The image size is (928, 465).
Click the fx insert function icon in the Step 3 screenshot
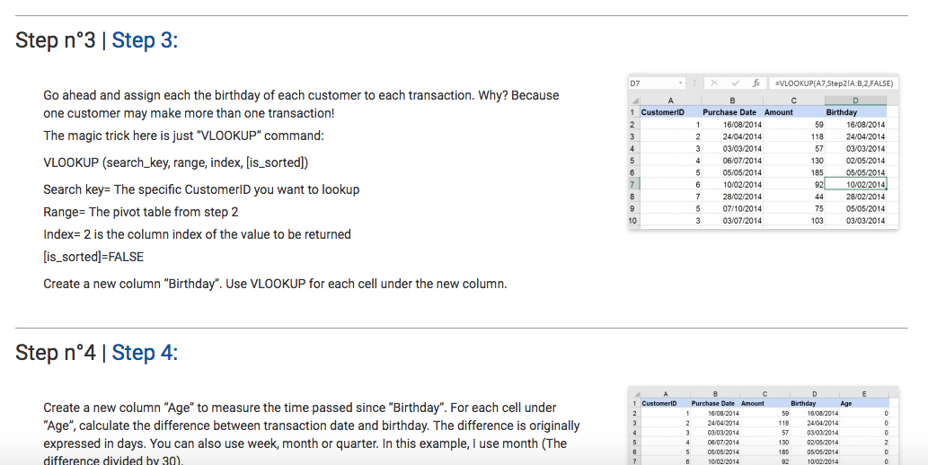[x=756, y=83]
